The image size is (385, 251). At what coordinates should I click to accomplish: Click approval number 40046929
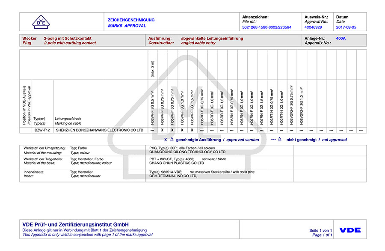pos(313,27)
